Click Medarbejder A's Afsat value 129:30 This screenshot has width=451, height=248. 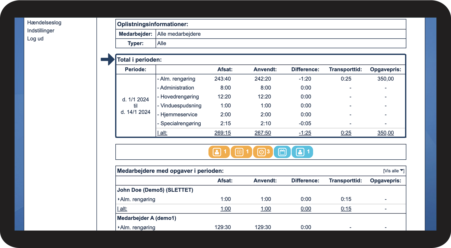tap(223, 227)
